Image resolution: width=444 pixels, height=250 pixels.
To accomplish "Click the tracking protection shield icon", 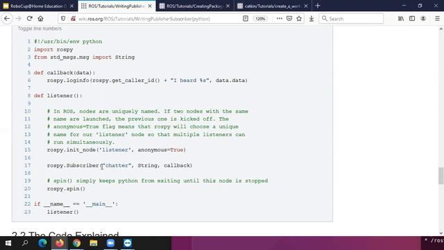I will (63, 19).
